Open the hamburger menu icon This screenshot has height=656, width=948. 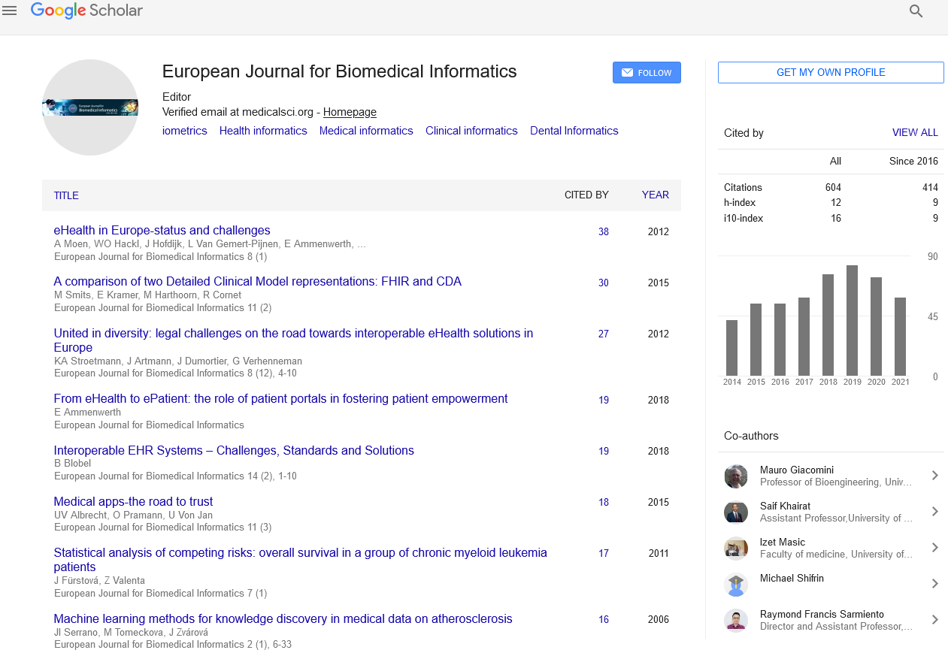tap(10, 11)
